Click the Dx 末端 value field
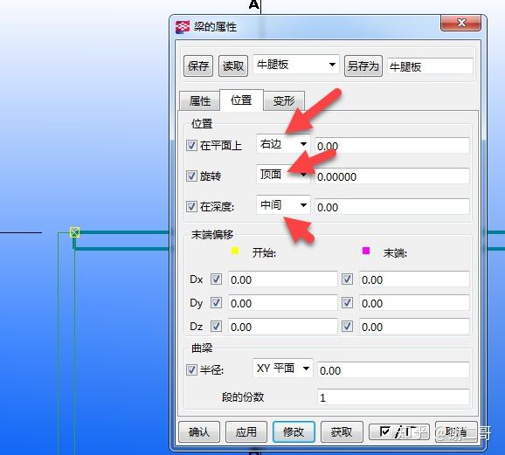This screenshot has width=505, height=455. [x=414, y=279]
